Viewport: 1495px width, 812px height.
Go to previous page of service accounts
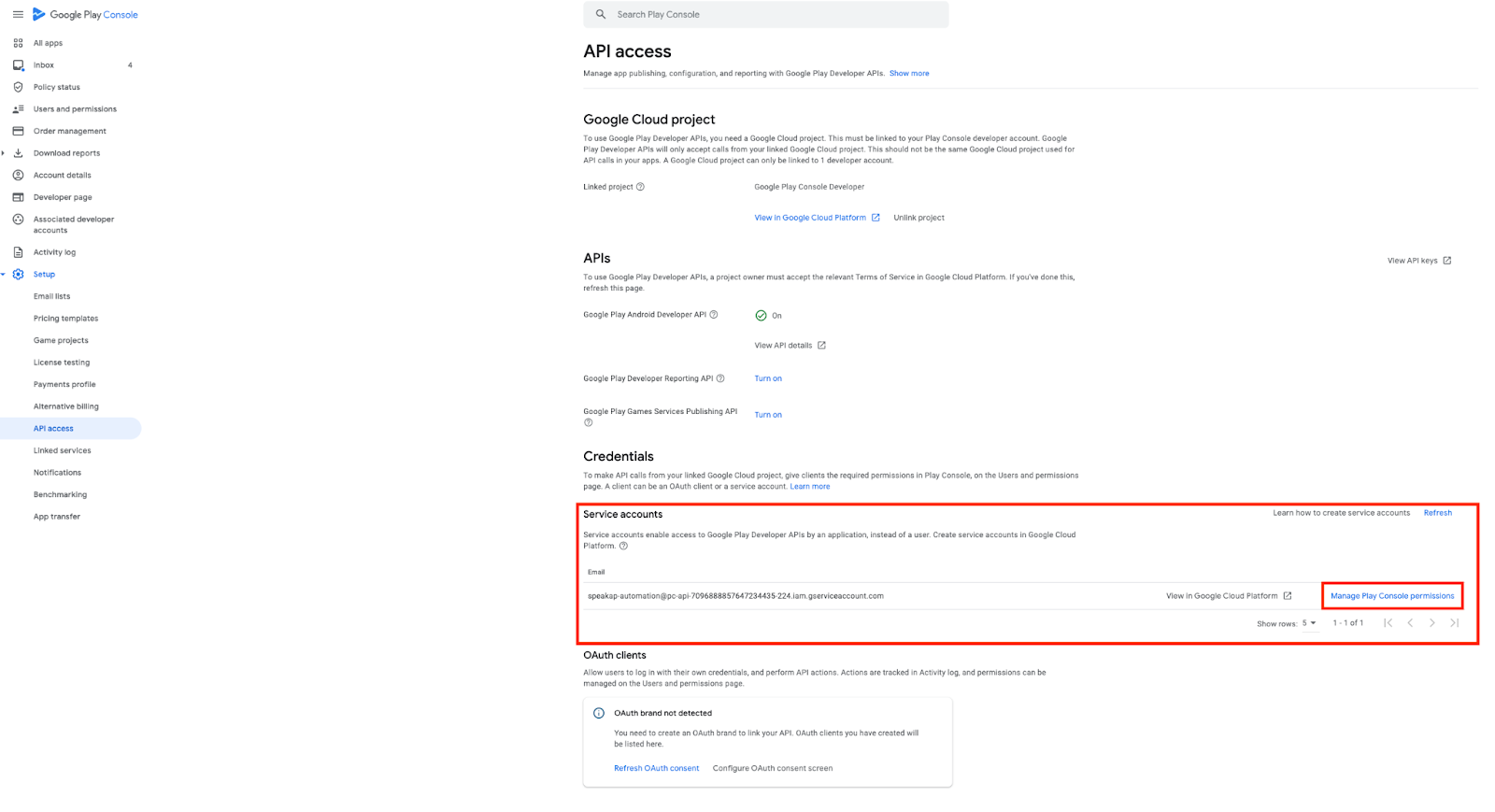pos(1410,623)
